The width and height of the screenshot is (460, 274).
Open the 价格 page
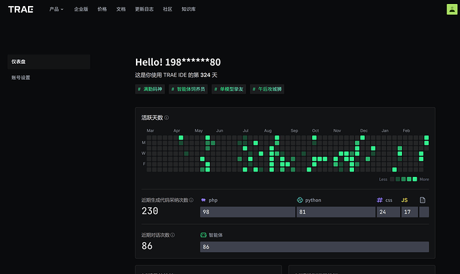(102, 9)
